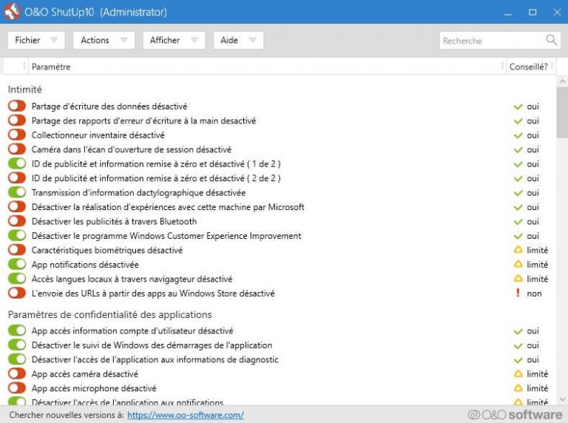This screenshot has height=423, width=568.
Task: Sort by the Paramètre column header
Action: [x=266, y=67]
